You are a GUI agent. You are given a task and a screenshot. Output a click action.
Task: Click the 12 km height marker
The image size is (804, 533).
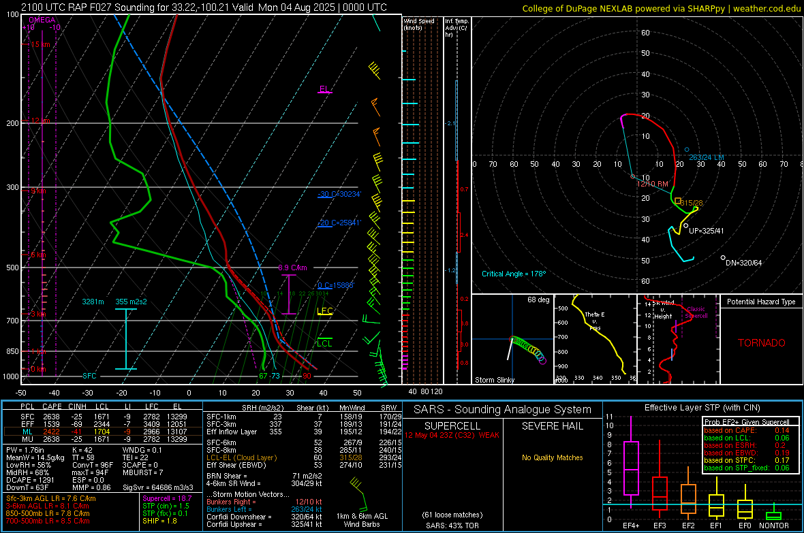coord(41,120)
